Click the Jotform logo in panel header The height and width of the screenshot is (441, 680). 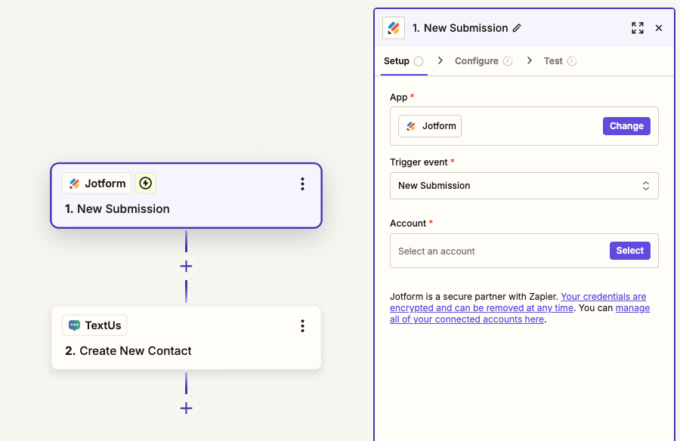click(x=394, y=28)
